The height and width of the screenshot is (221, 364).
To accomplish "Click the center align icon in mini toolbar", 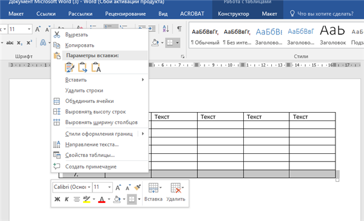I will click(76, 199).
